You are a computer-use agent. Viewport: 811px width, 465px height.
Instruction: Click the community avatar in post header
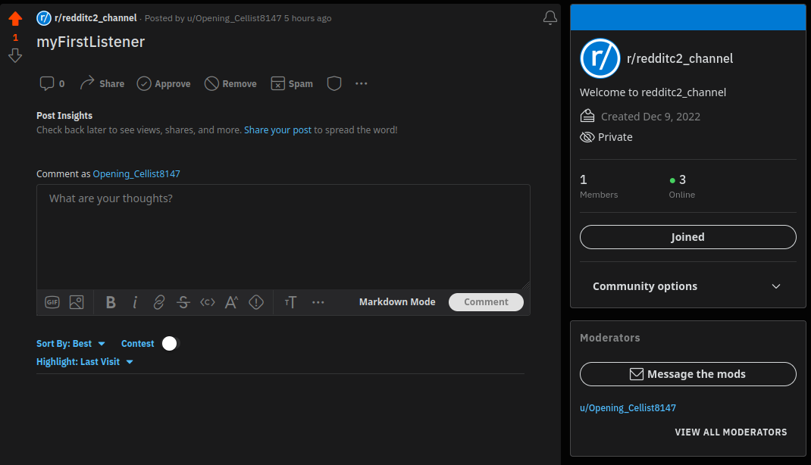44,18
